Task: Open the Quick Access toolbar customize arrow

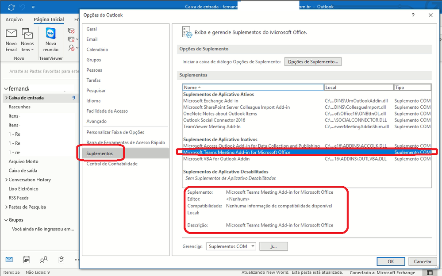Action: tap(33, 7)
